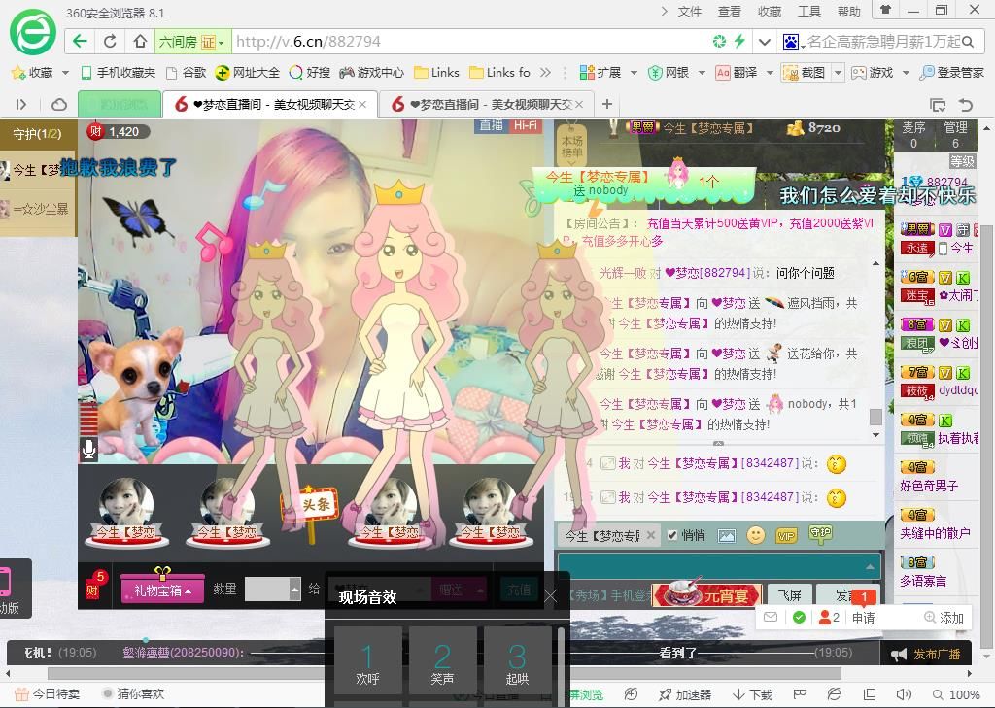Open 网址大全 bookmark
Screen dimensions: 995x708
(248, 73)
